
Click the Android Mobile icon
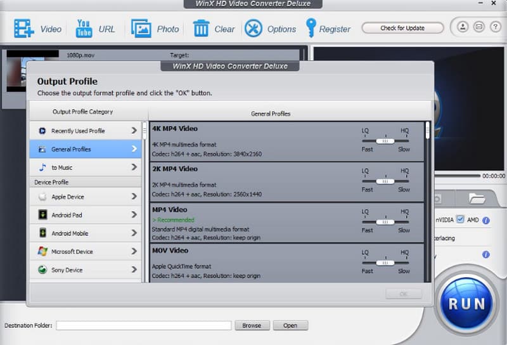point(42,233)
